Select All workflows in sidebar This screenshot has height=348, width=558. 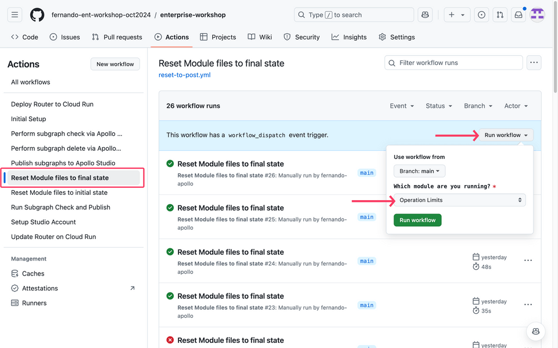pyautogui.click(x=31, y=82)
